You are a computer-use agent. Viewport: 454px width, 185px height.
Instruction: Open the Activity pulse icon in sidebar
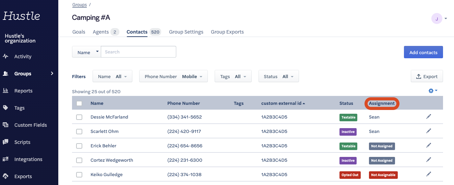[x=5, y=57]
